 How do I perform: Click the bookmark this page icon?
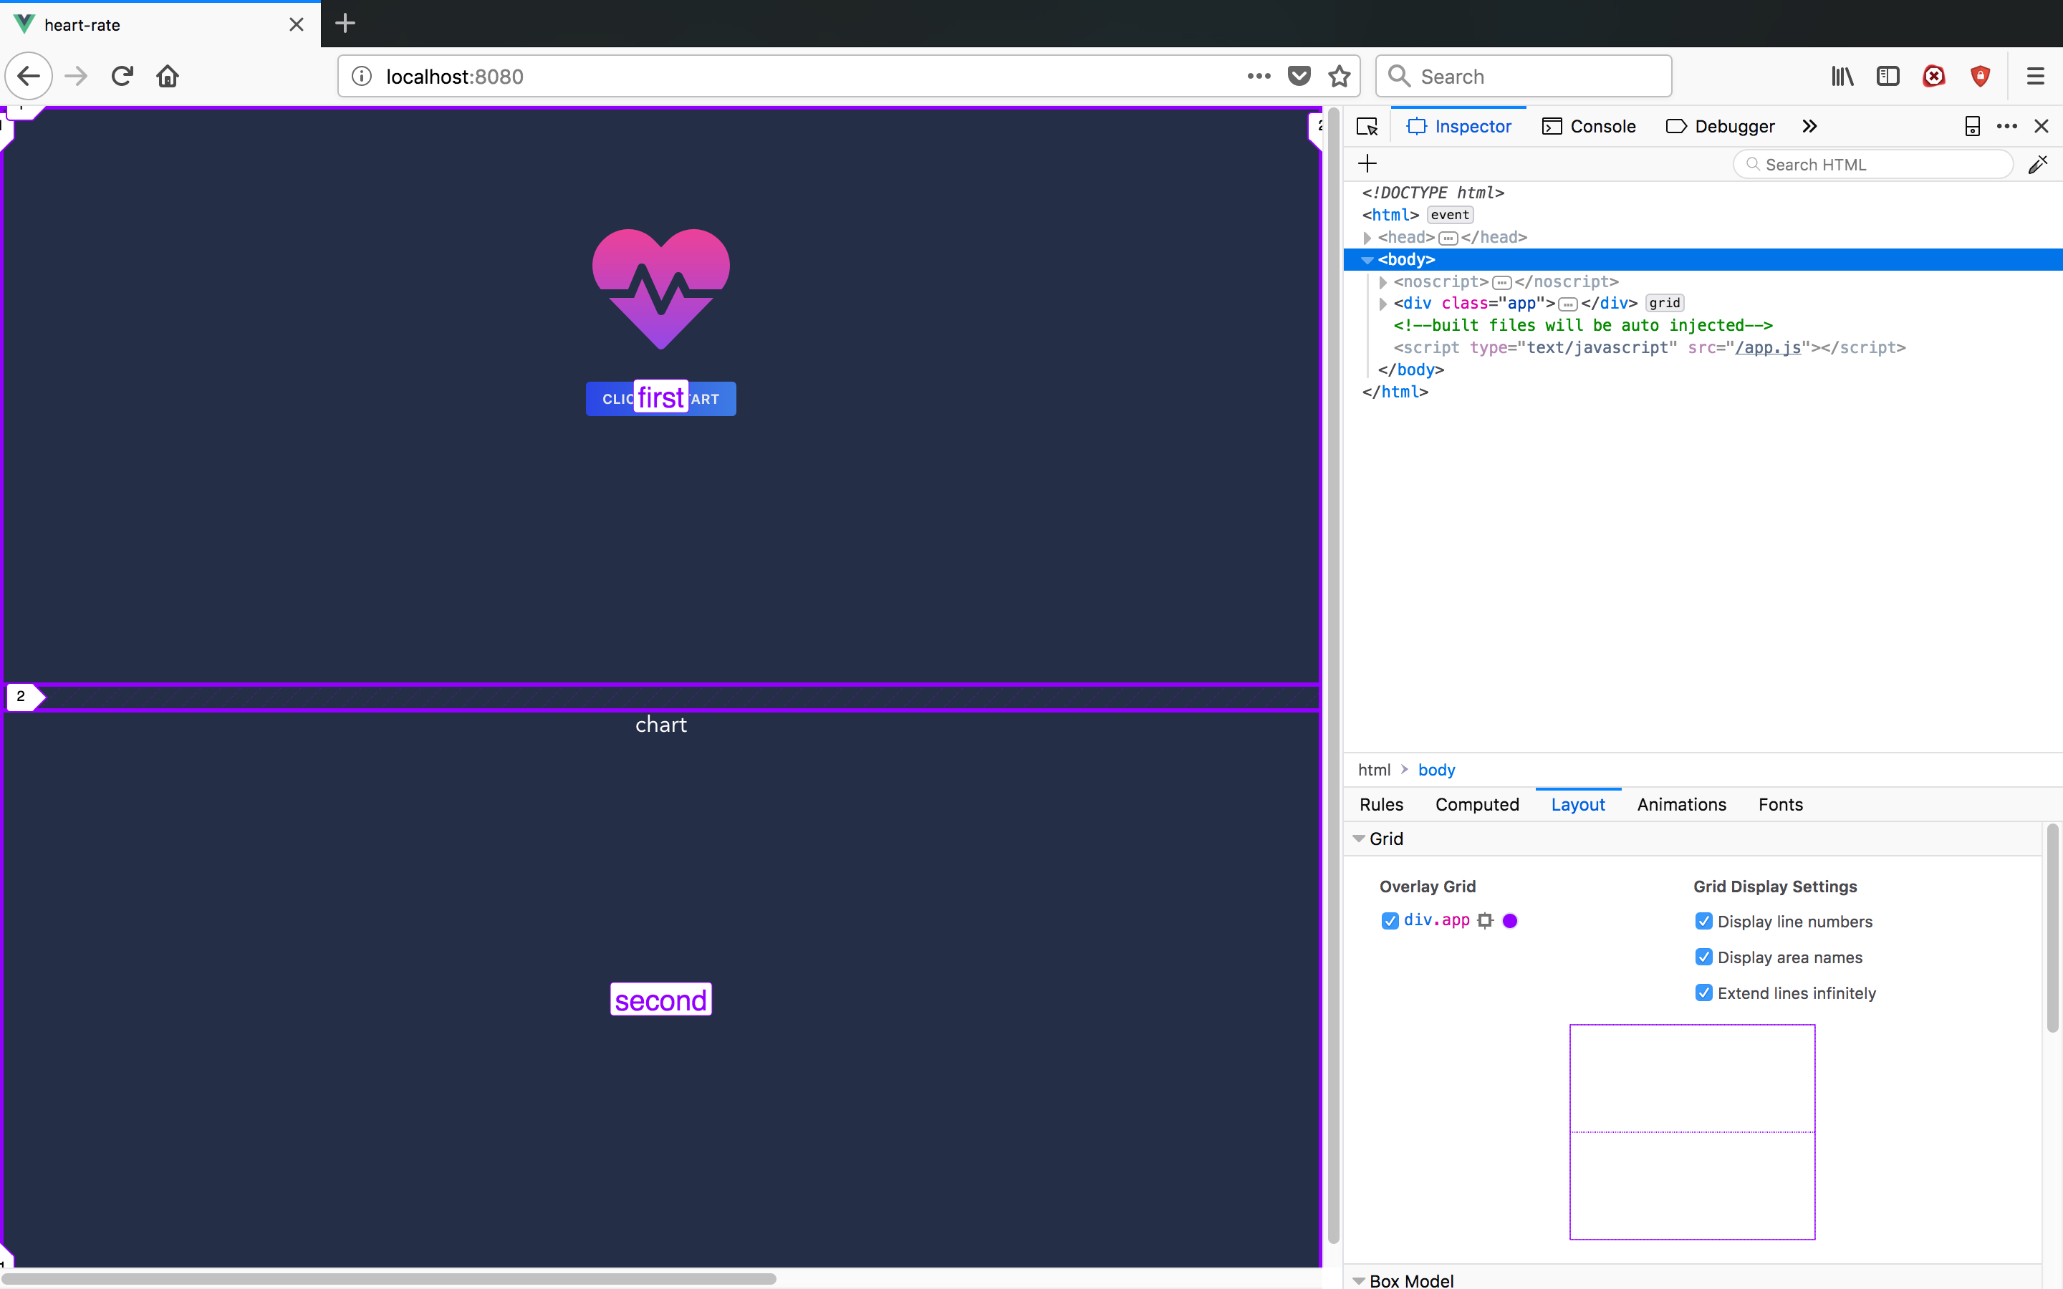pos(1338,76)
